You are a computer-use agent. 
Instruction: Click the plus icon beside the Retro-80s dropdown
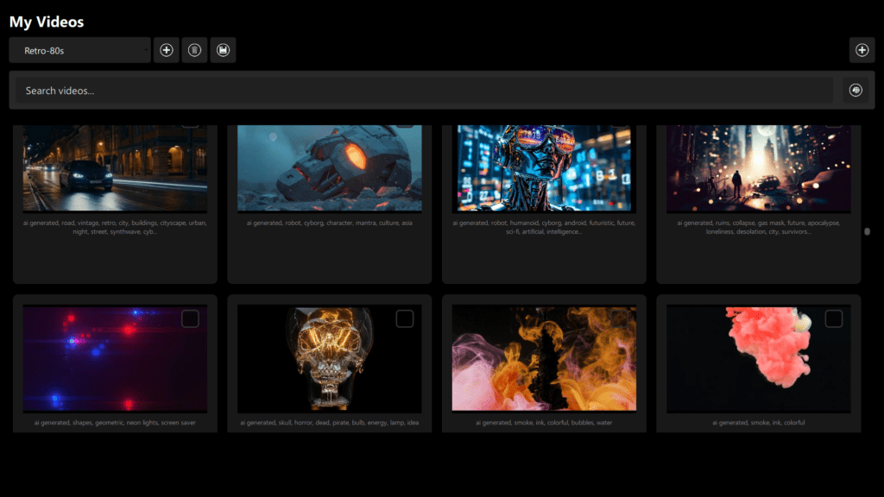tap(167, 50)
